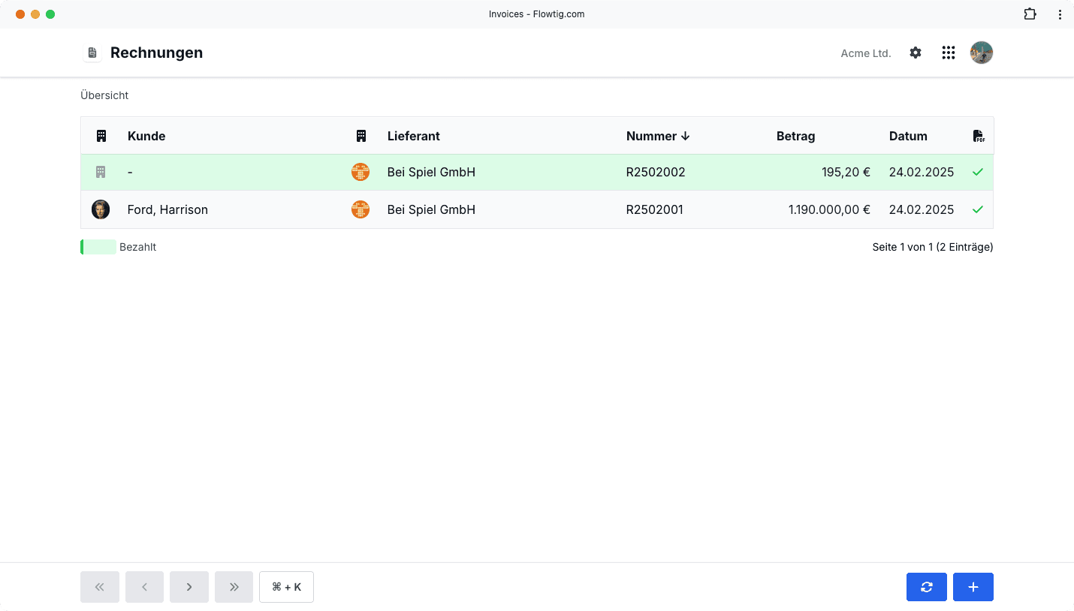Open the apps grid menu icon
Image resolution: width=1074 pixels, height=611 pixels.
coord(949,53)
